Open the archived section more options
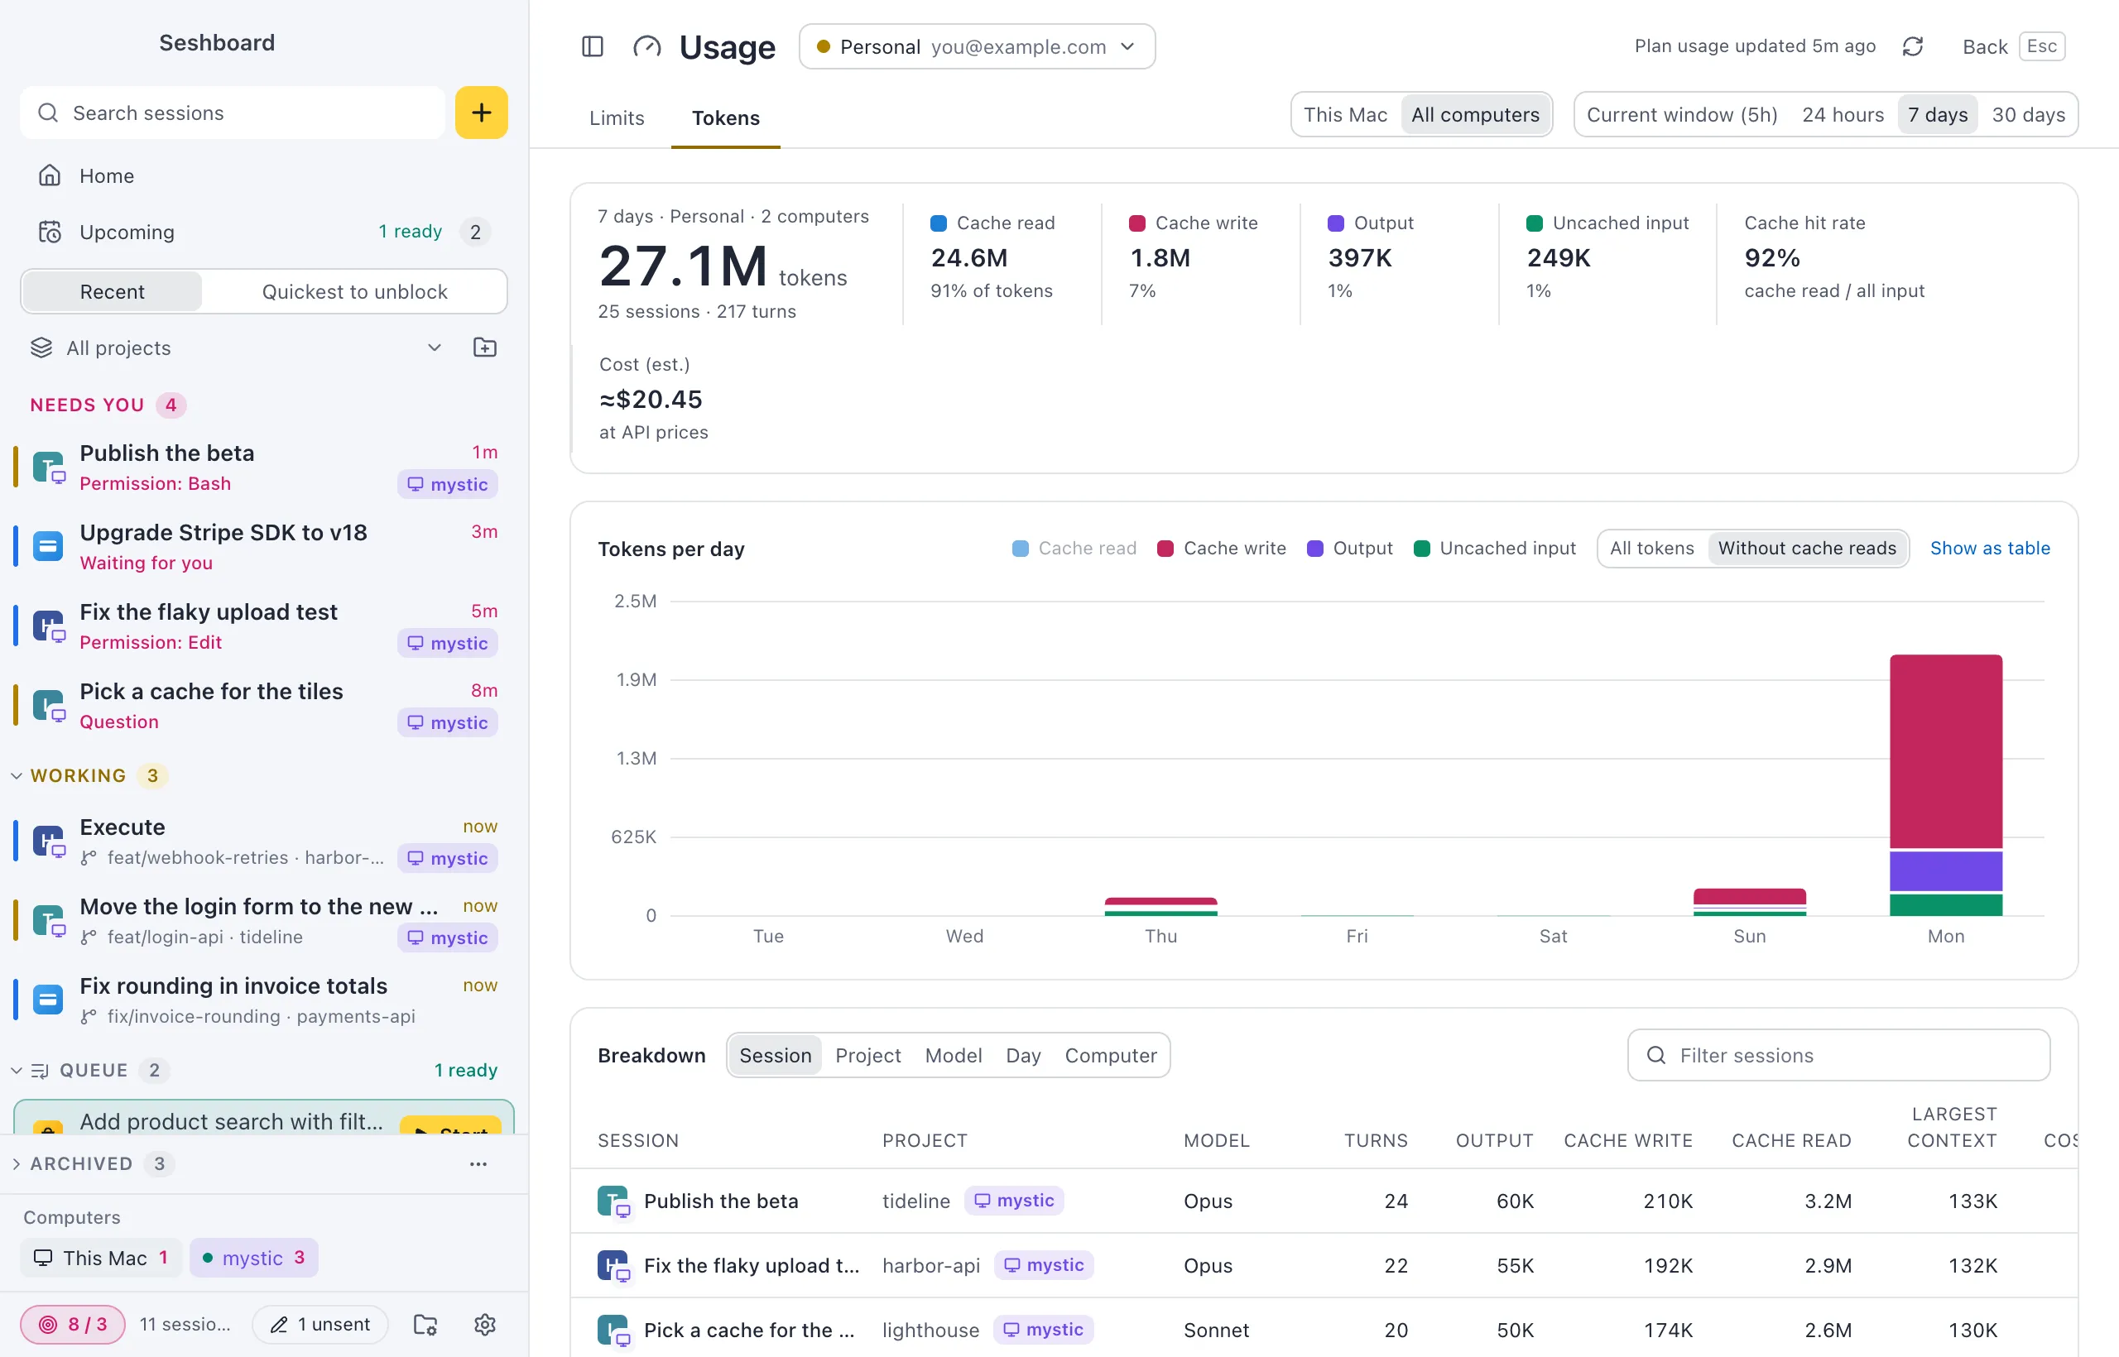2119x1357 pixels. click(x=478, y=1164)
